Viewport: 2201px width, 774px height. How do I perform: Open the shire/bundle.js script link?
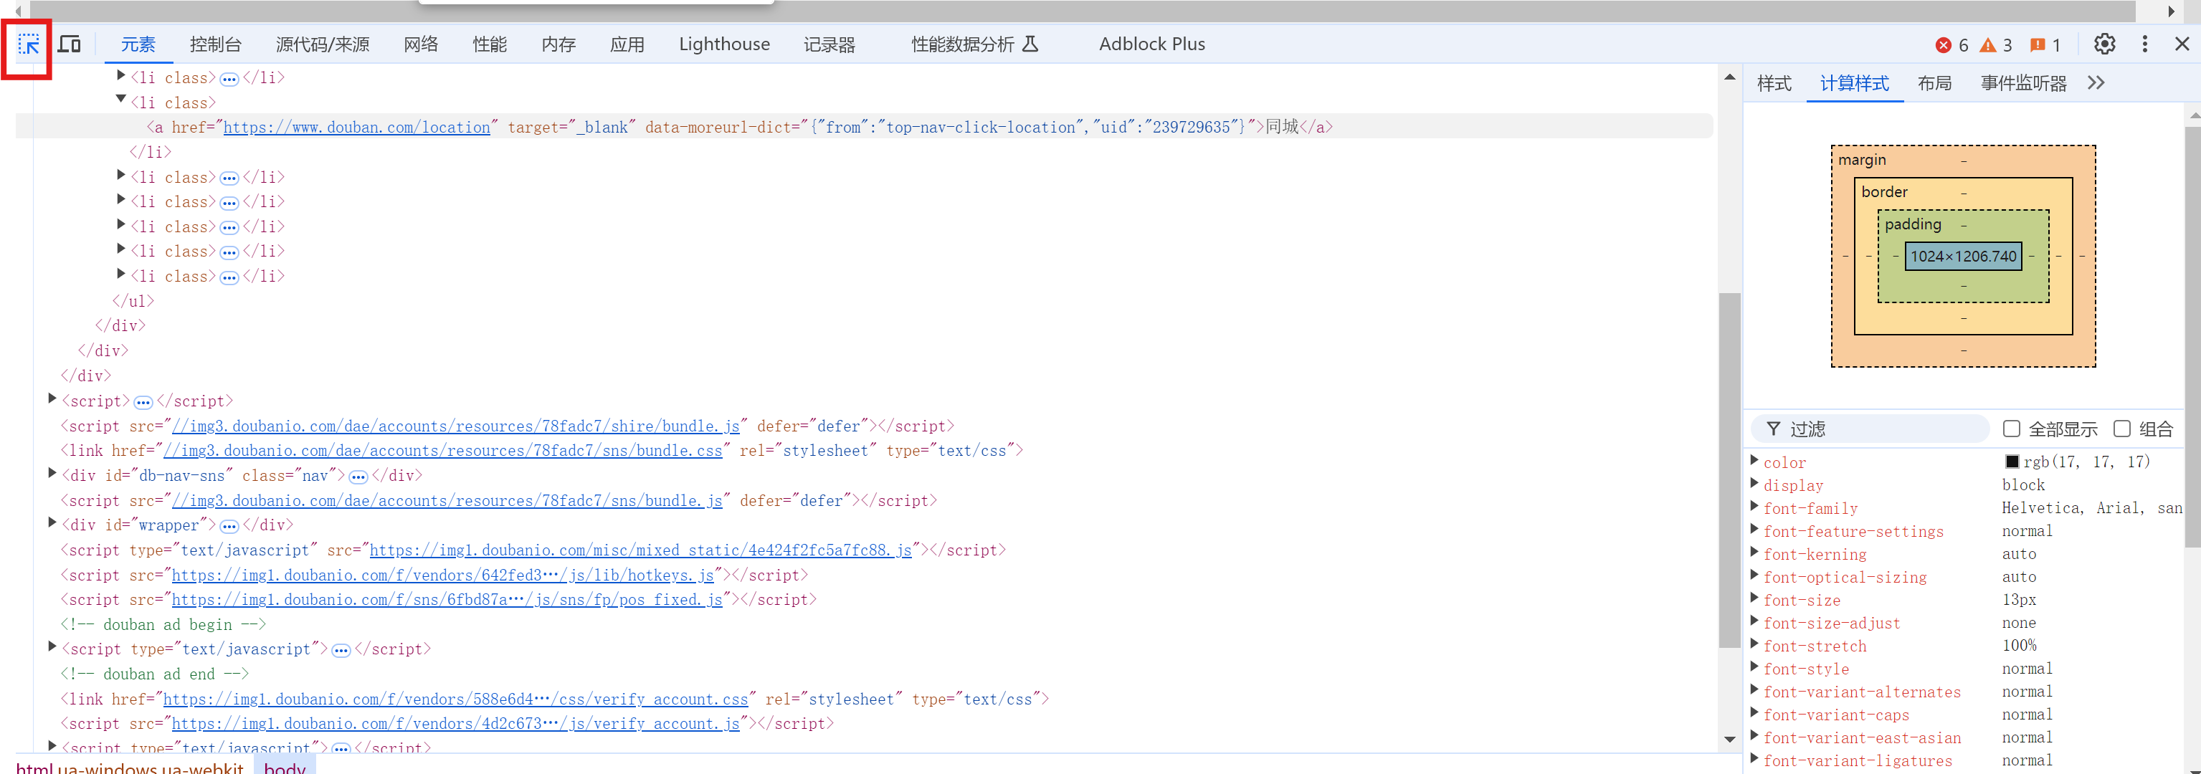[455, 427]
